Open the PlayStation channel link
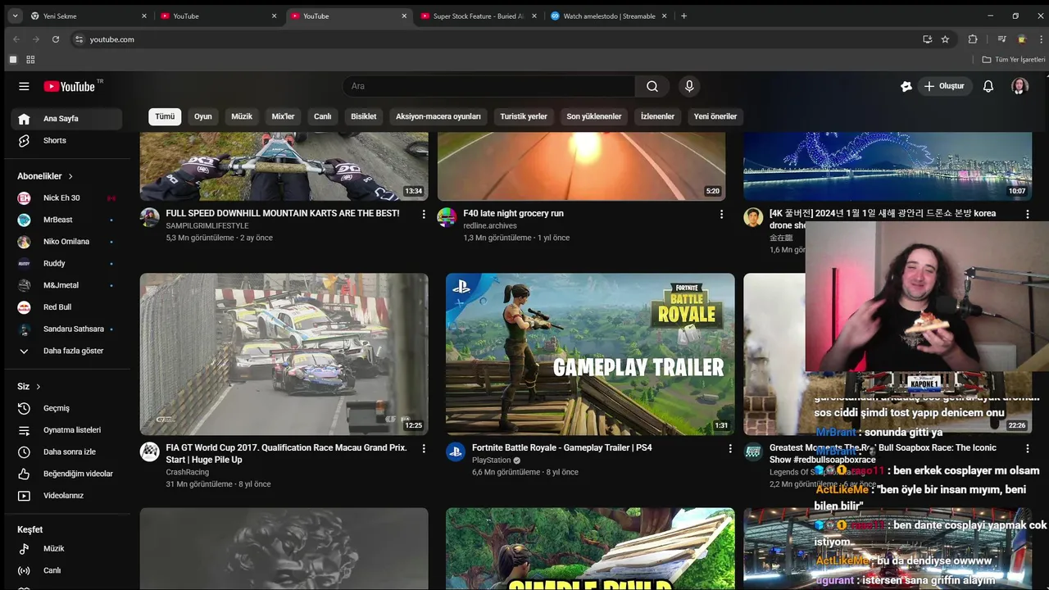1049x590 pixels. tap(492, 461)
